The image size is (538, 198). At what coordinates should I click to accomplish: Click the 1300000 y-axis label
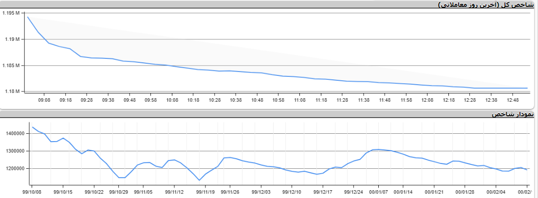16,151
